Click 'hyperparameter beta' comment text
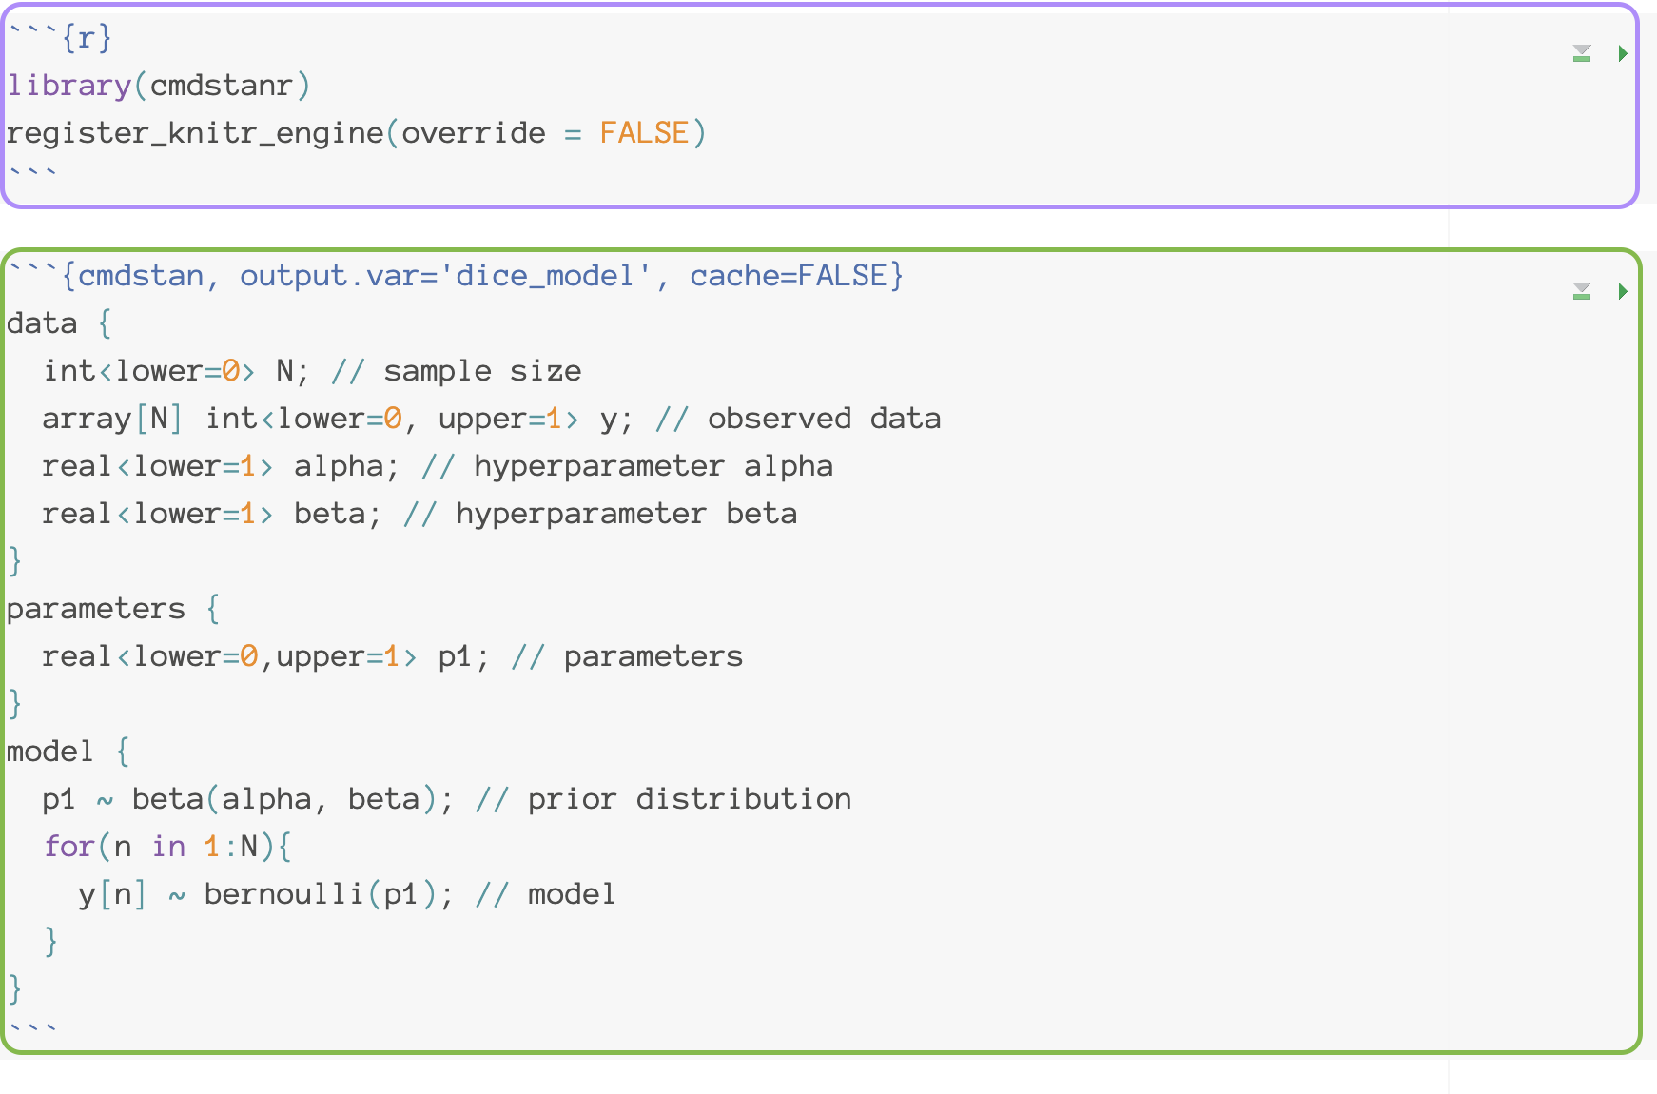 626,514
